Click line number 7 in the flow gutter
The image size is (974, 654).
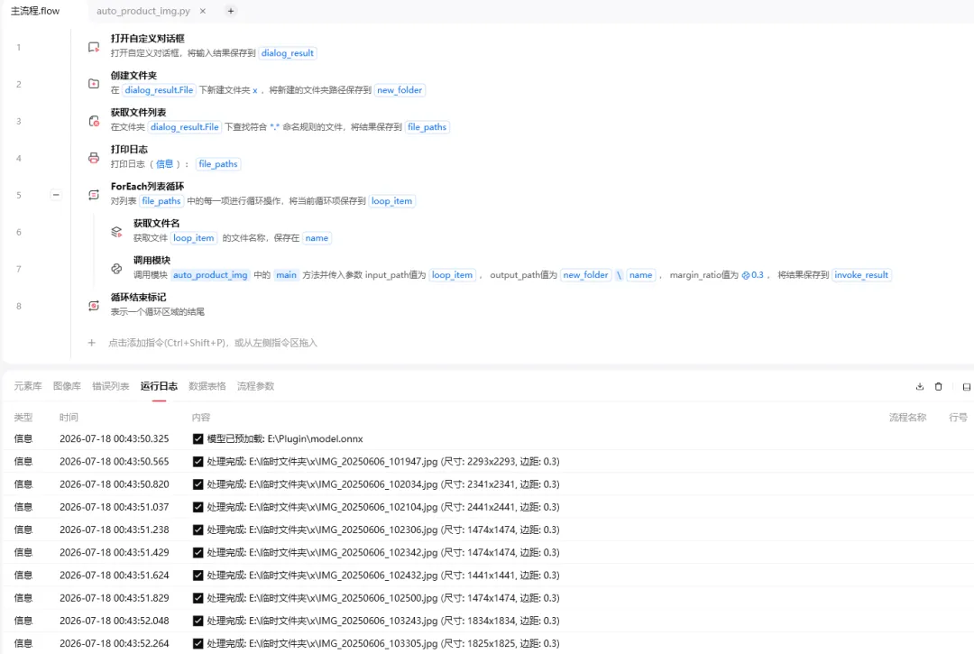[19, 269]
